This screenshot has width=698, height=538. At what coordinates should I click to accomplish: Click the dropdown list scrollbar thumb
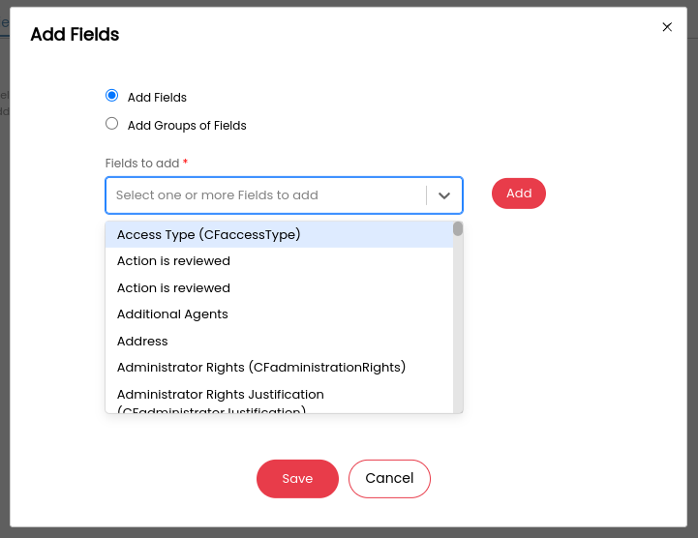458,229
